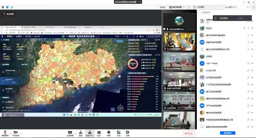Toggle the checkbox beside the 5462 count
The height and width of the screenshot is (138, 256).
click(x=145, y=44)
